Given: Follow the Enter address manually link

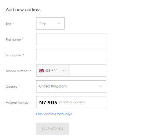Looking at the screenshot, I should tap(54, 114).
